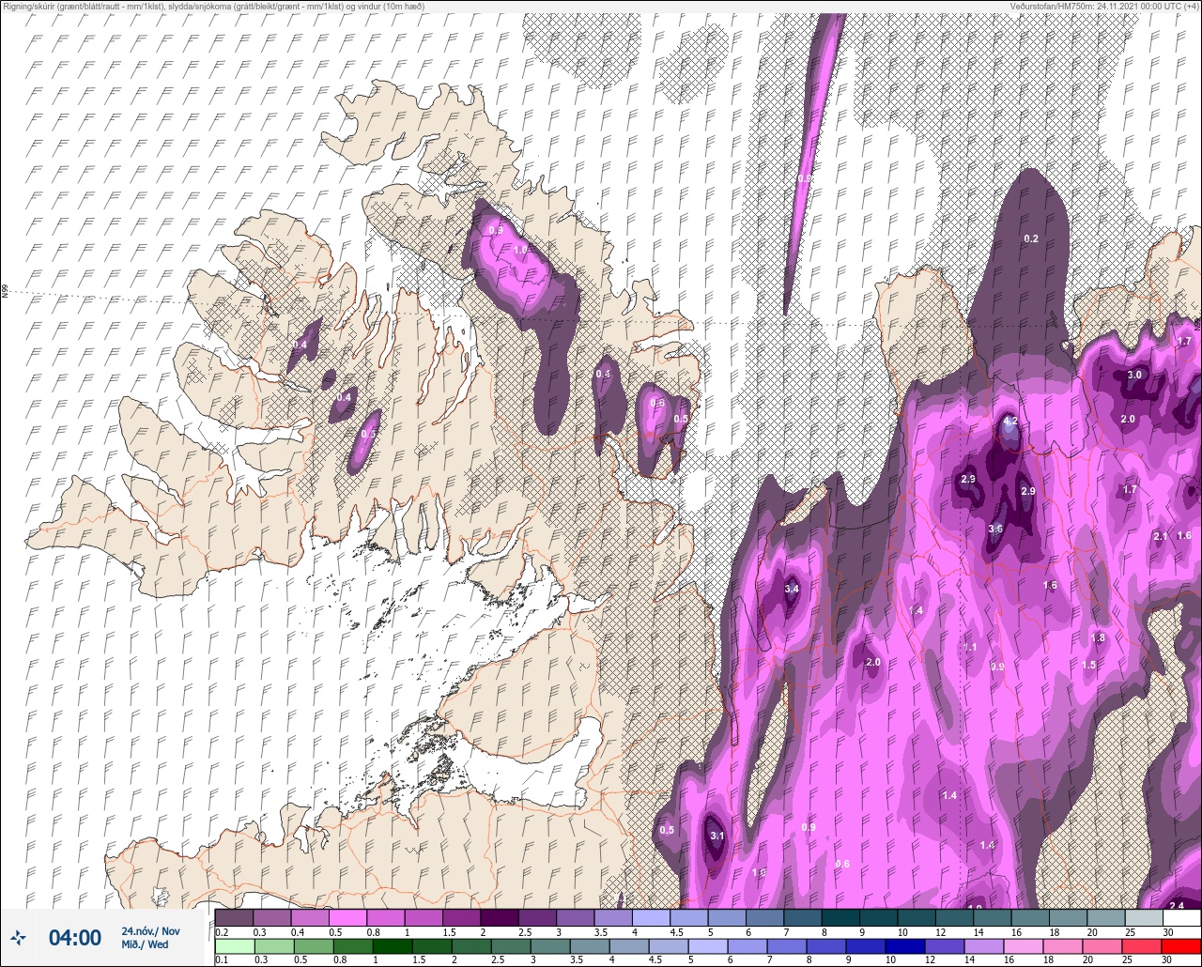This screenshot has width=1202, height=967.
Task: Click the red rain legend swatch labeled 30
Action: point(1180,946)
